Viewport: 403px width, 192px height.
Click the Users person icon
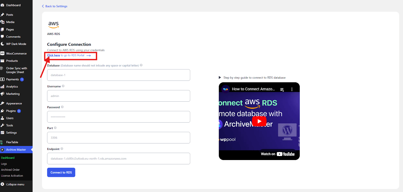click(x=2, y=118)
